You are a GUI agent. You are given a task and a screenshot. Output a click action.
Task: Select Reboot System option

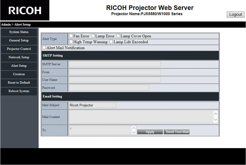19,91
